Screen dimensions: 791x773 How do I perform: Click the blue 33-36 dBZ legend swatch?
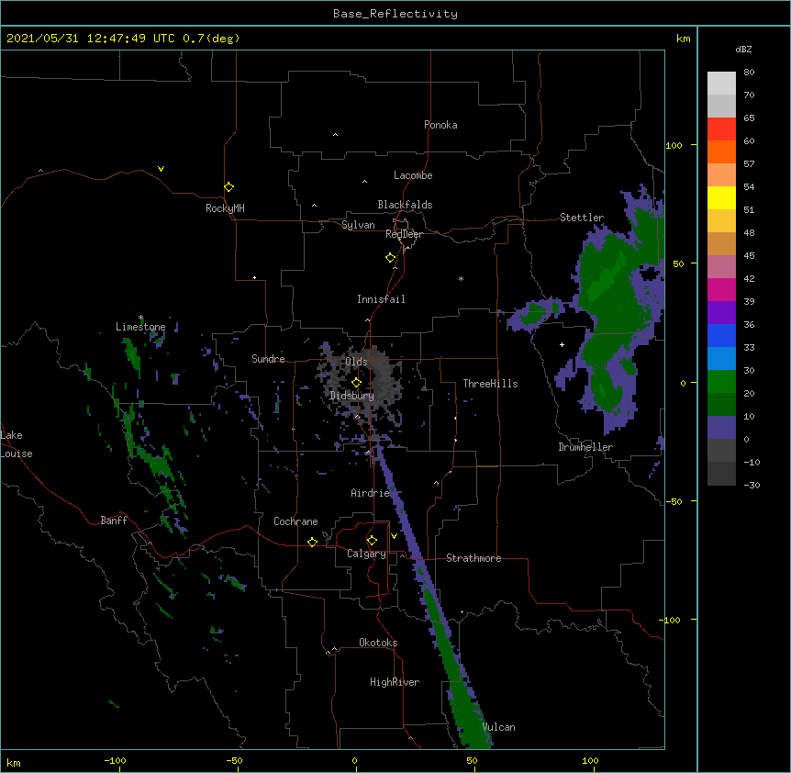pos(721,335)
